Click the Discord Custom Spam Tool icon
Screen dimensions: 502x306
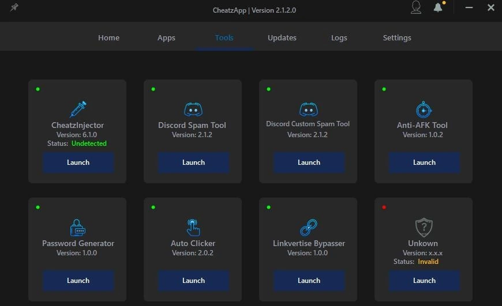(309, 109)
